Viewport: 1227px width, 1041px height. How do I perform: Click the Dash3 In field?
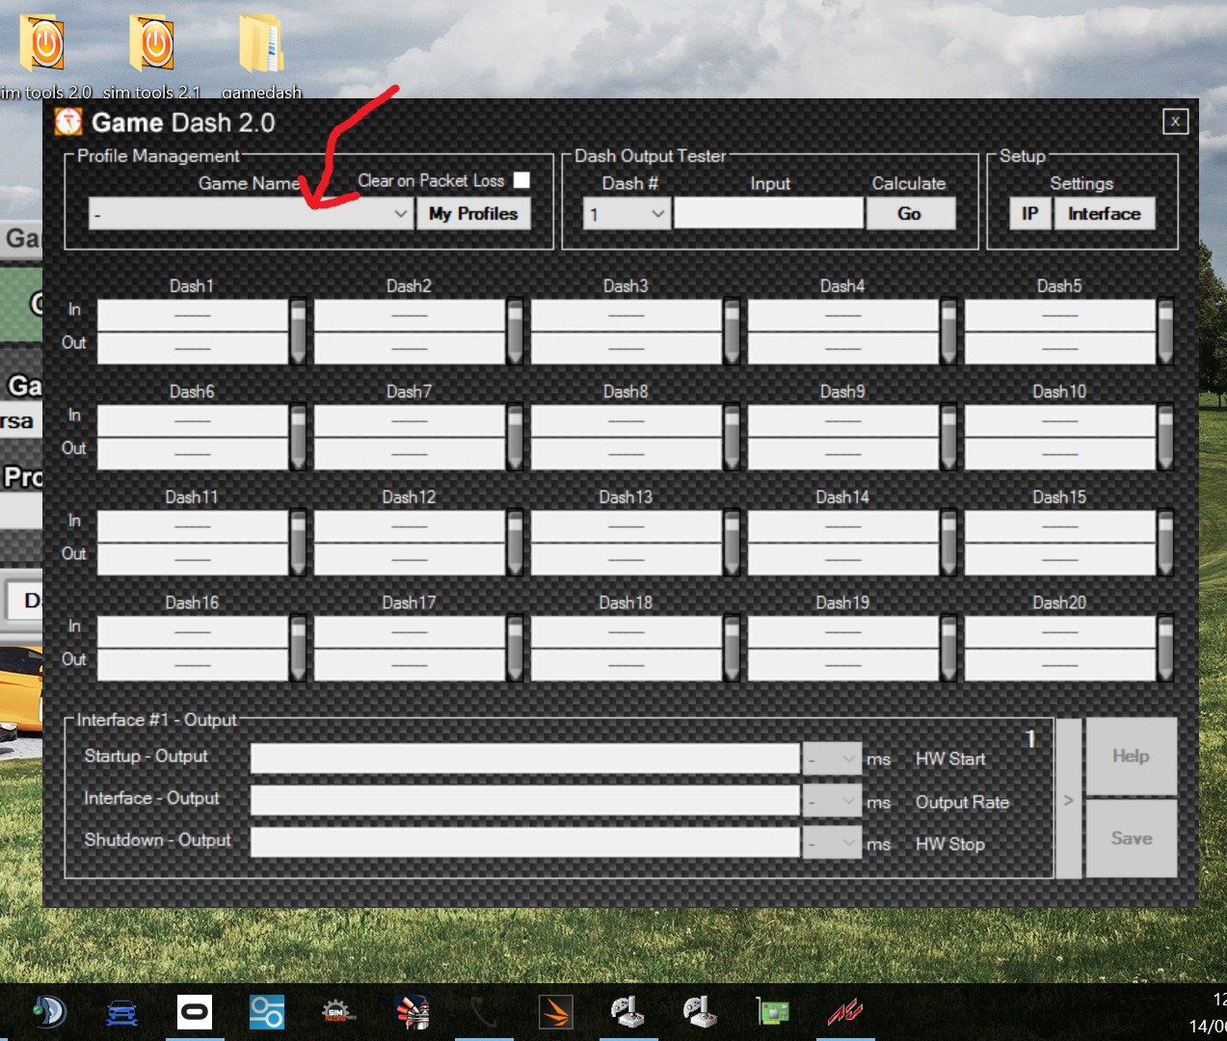click(627, 315)
